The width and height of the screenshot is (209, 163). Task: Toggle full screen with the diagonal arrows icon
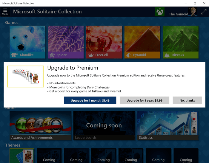click(204, 12)
